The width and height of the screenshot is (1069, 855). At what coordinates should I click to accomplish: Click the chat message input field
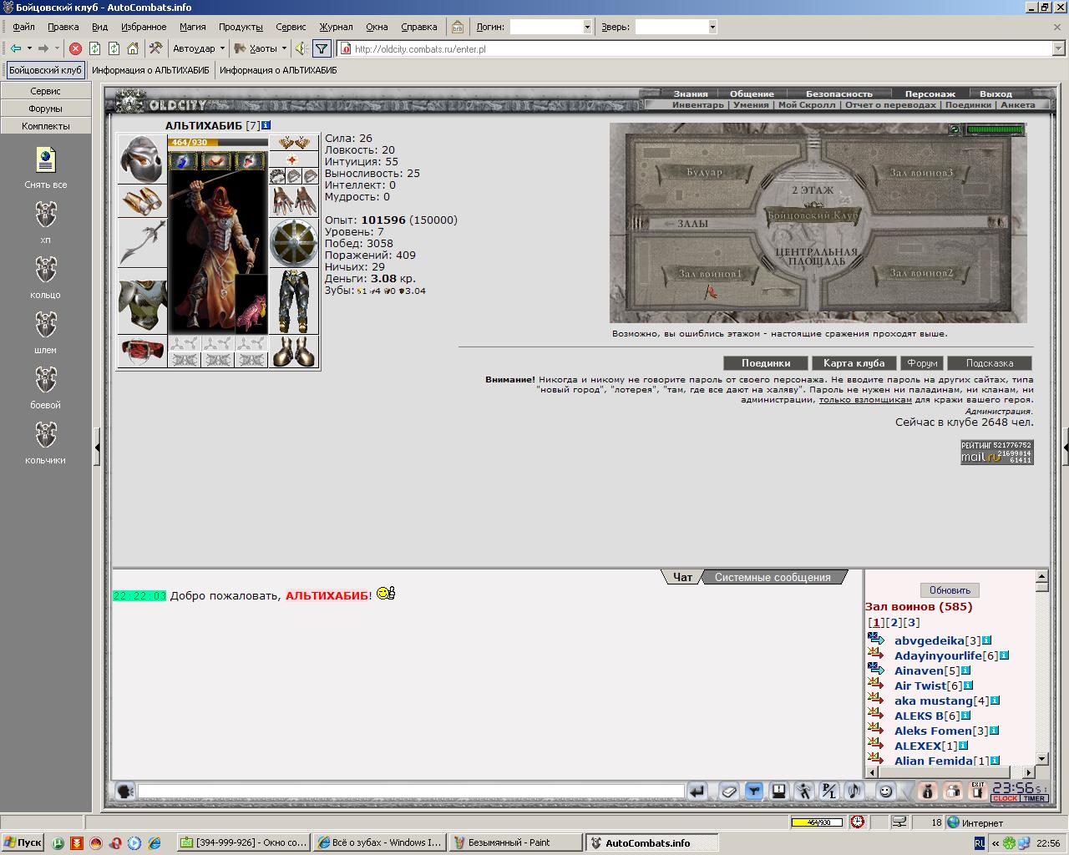(x=410, y=791)
